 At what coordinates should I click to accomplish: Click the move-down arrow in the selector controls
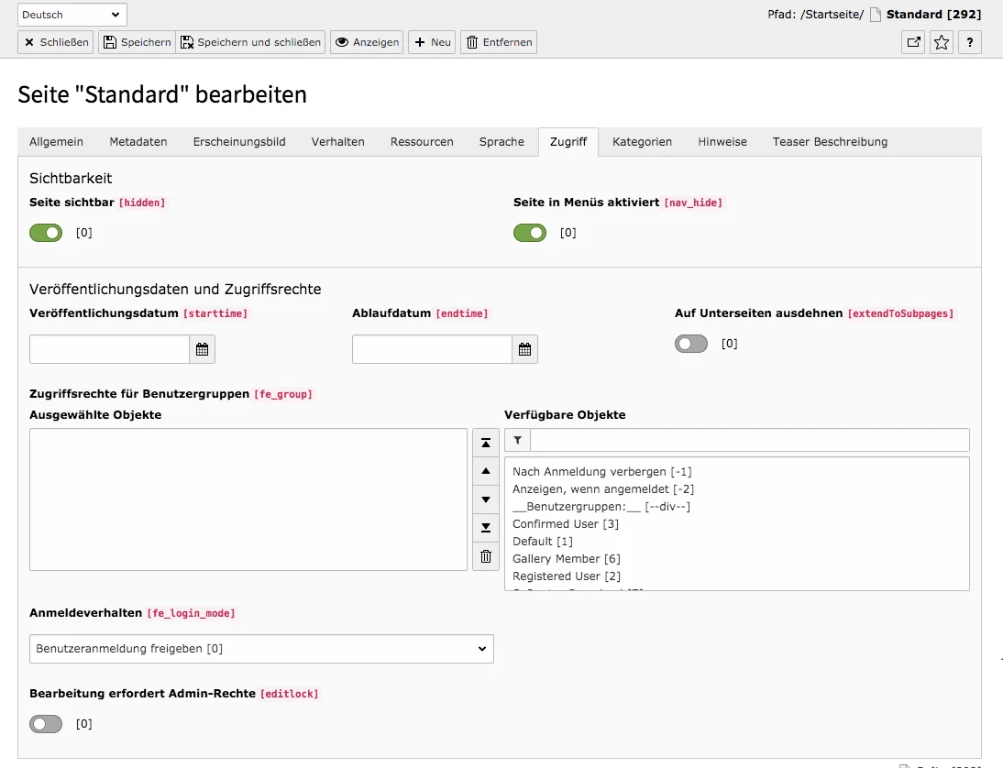(485, 499)
